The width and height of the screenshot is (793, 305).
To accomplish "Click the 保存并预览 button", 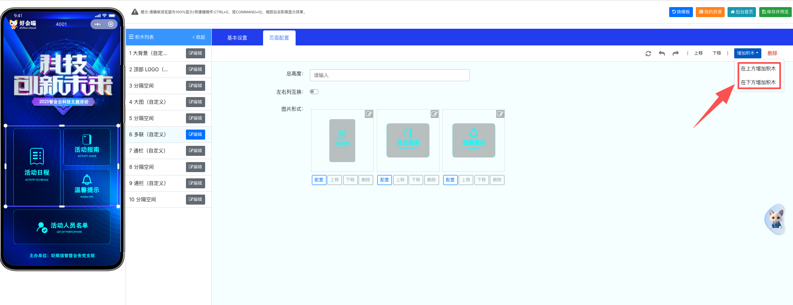I will [x=775, y=12].
